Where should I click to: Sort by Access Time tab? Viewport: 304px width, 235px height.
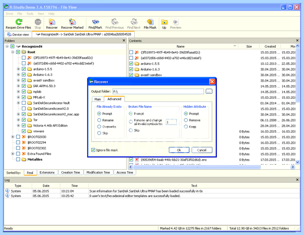(125, 172)
